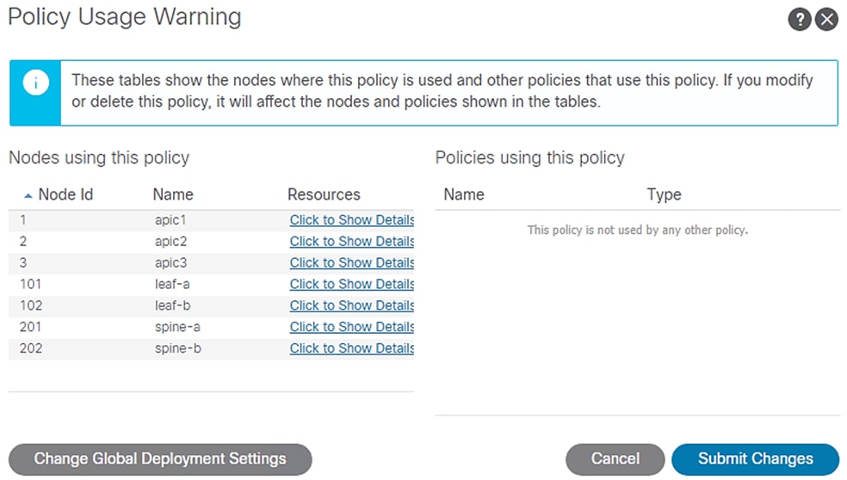The width and height of the screenshot is (847, 480).
Task: Show details link for apic3
Action: pyautogui.click(x=351, y=263)
